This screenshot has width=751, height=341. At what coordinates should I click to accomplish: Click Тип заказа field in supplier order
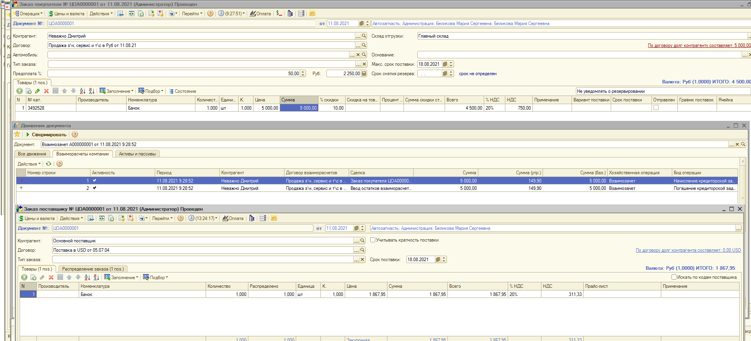click(203, 260)
